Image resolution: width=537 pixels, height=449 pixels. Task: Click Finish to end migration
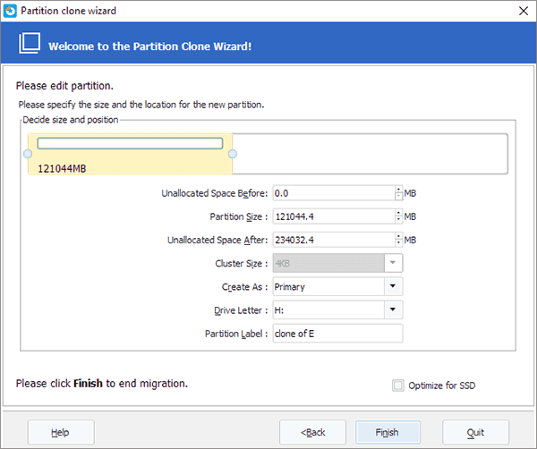(388, 432)
